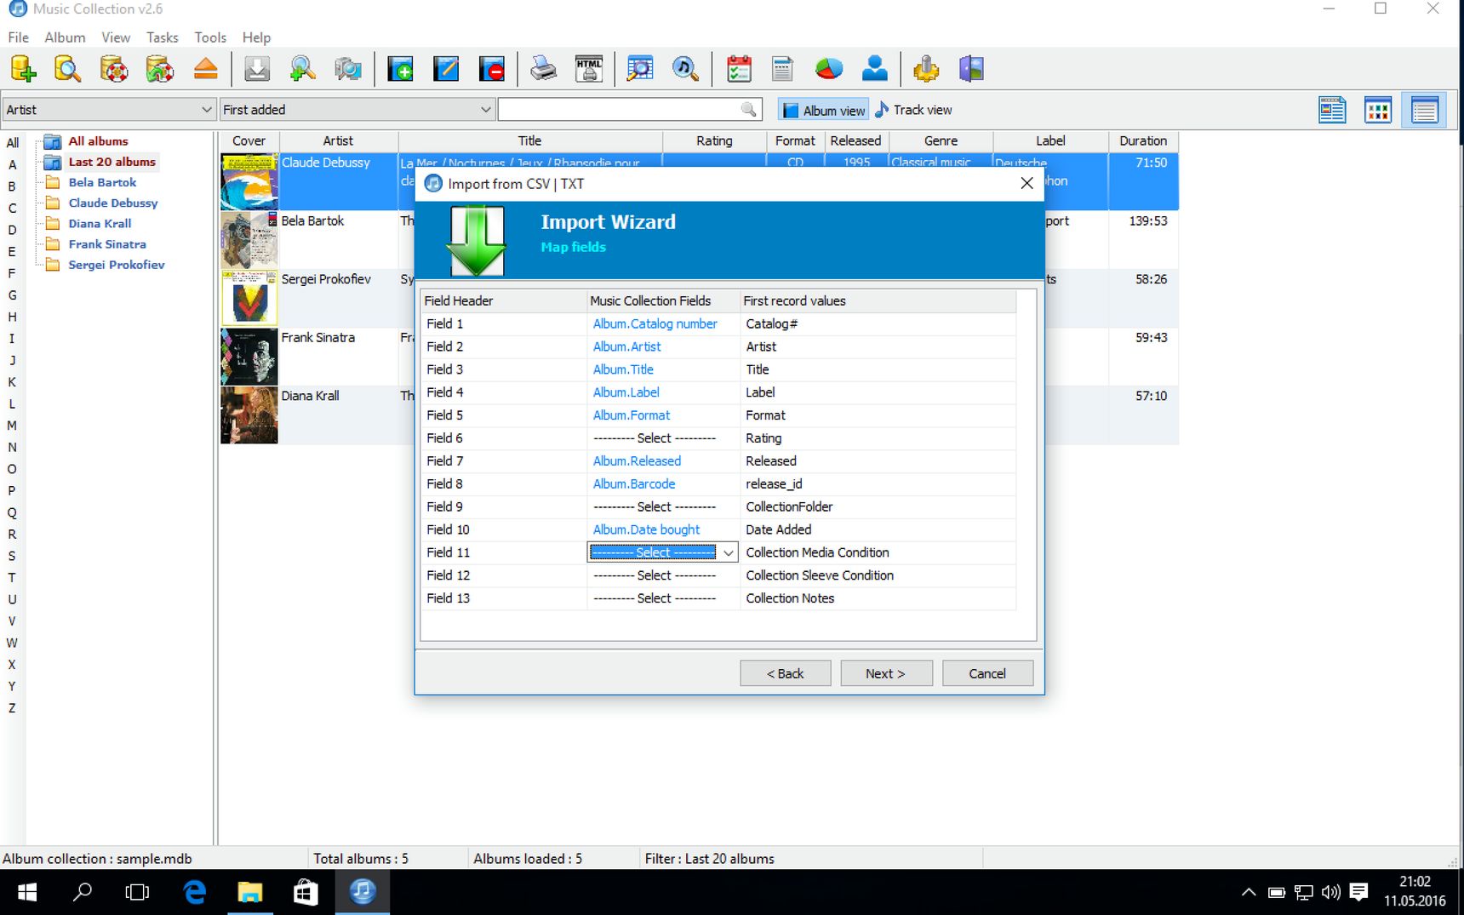The width and height of the screenshot is (1464, 915).
Task: Click the camera scan cover icon
Action: click(348, 69)
